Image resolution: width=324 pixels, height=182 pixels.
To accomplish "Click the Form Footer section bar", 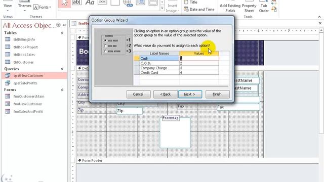I will 197,161.
